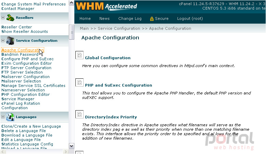
Task: Open FTP Server Configuration
Action: point(26,68)
